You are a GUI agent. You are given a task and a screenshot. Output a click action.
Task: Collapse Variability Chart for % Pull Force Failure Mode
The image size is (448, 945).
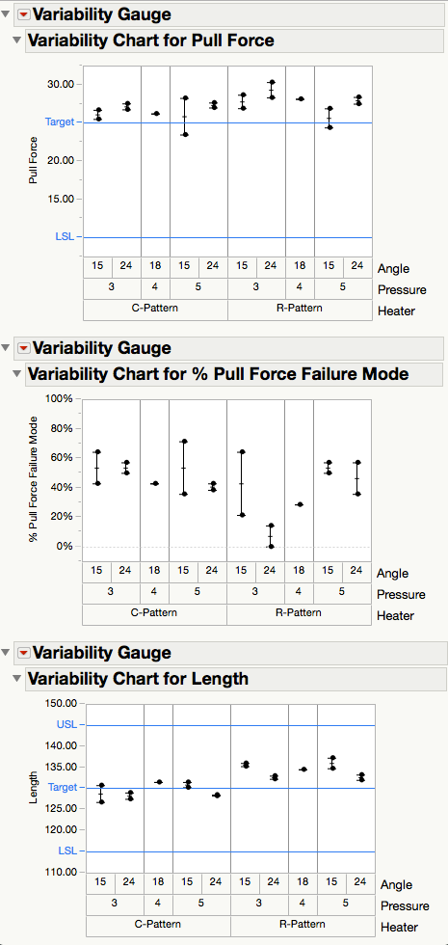tap(17, 374)
